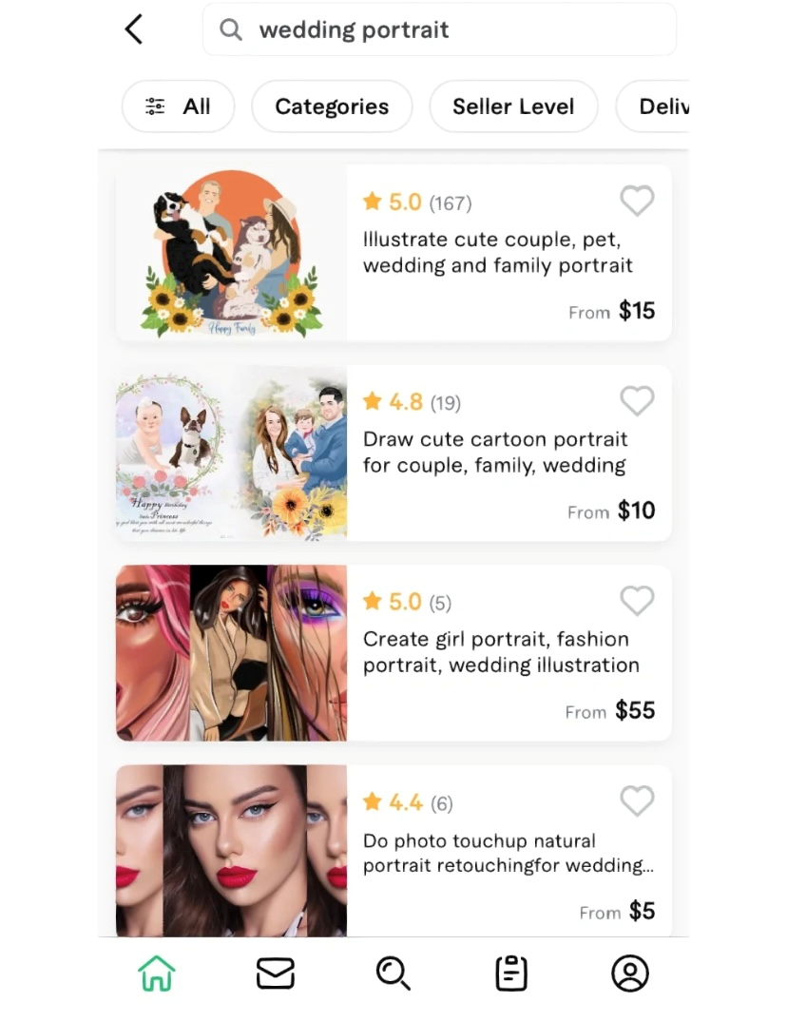Open Search from bottom navigation bar
The width and height of the screenshot is (787, 1022).
(x=393, y=974)
